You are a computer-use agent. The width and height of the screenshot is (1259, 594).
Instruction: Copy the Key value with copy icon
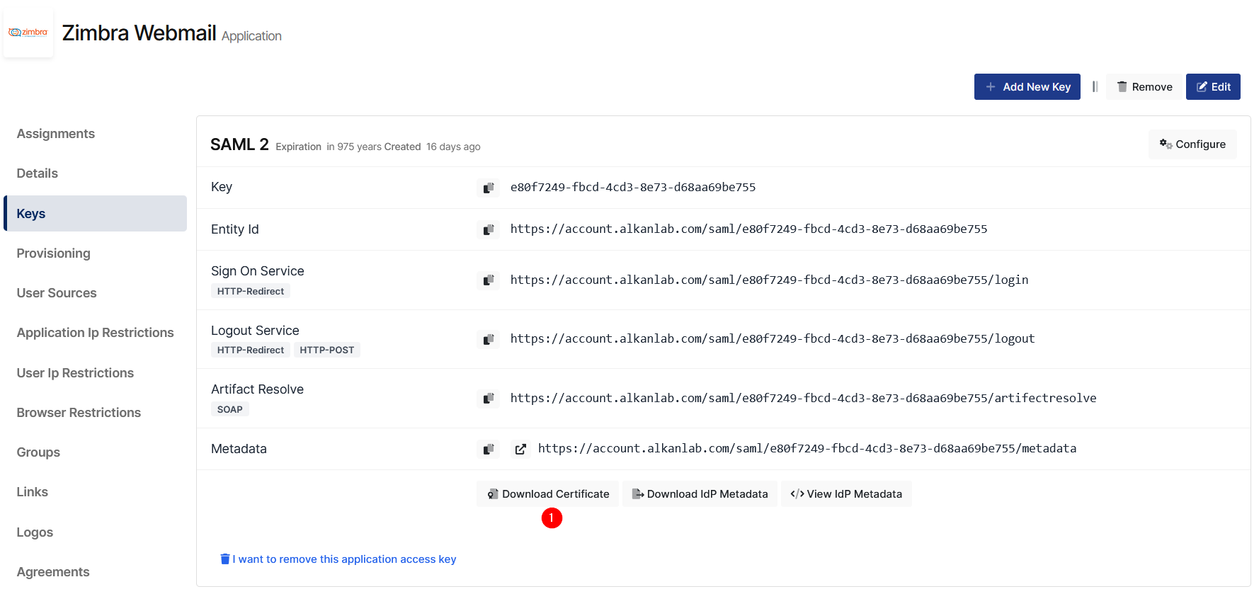[x=488, y=188]
